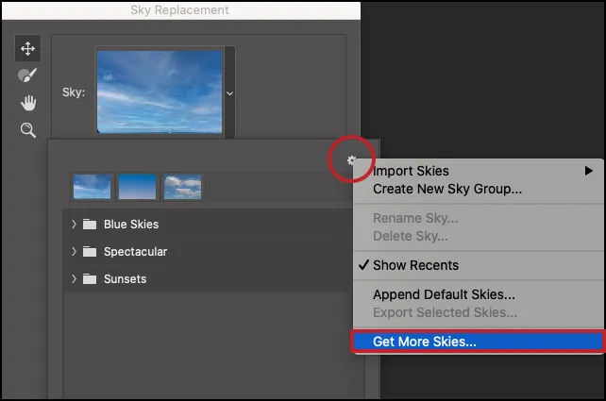
Task: Choose Create New Sky Group
Action: coord(446,188)
